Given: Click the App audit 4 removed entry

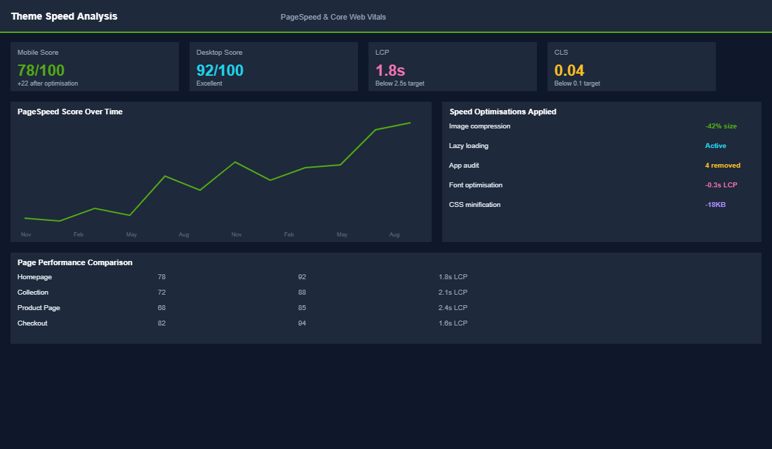Looking at the screenshot, I should point(721,165).
